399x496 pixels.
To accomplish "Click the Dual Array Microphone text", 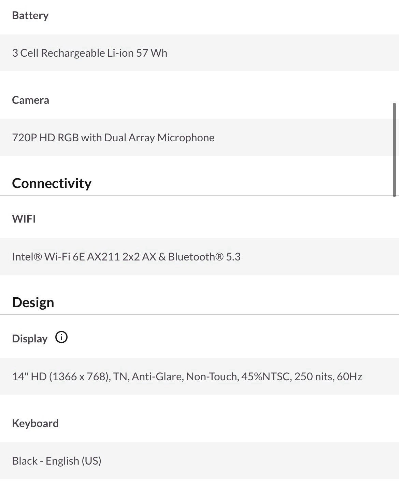I will coord(159,138).
